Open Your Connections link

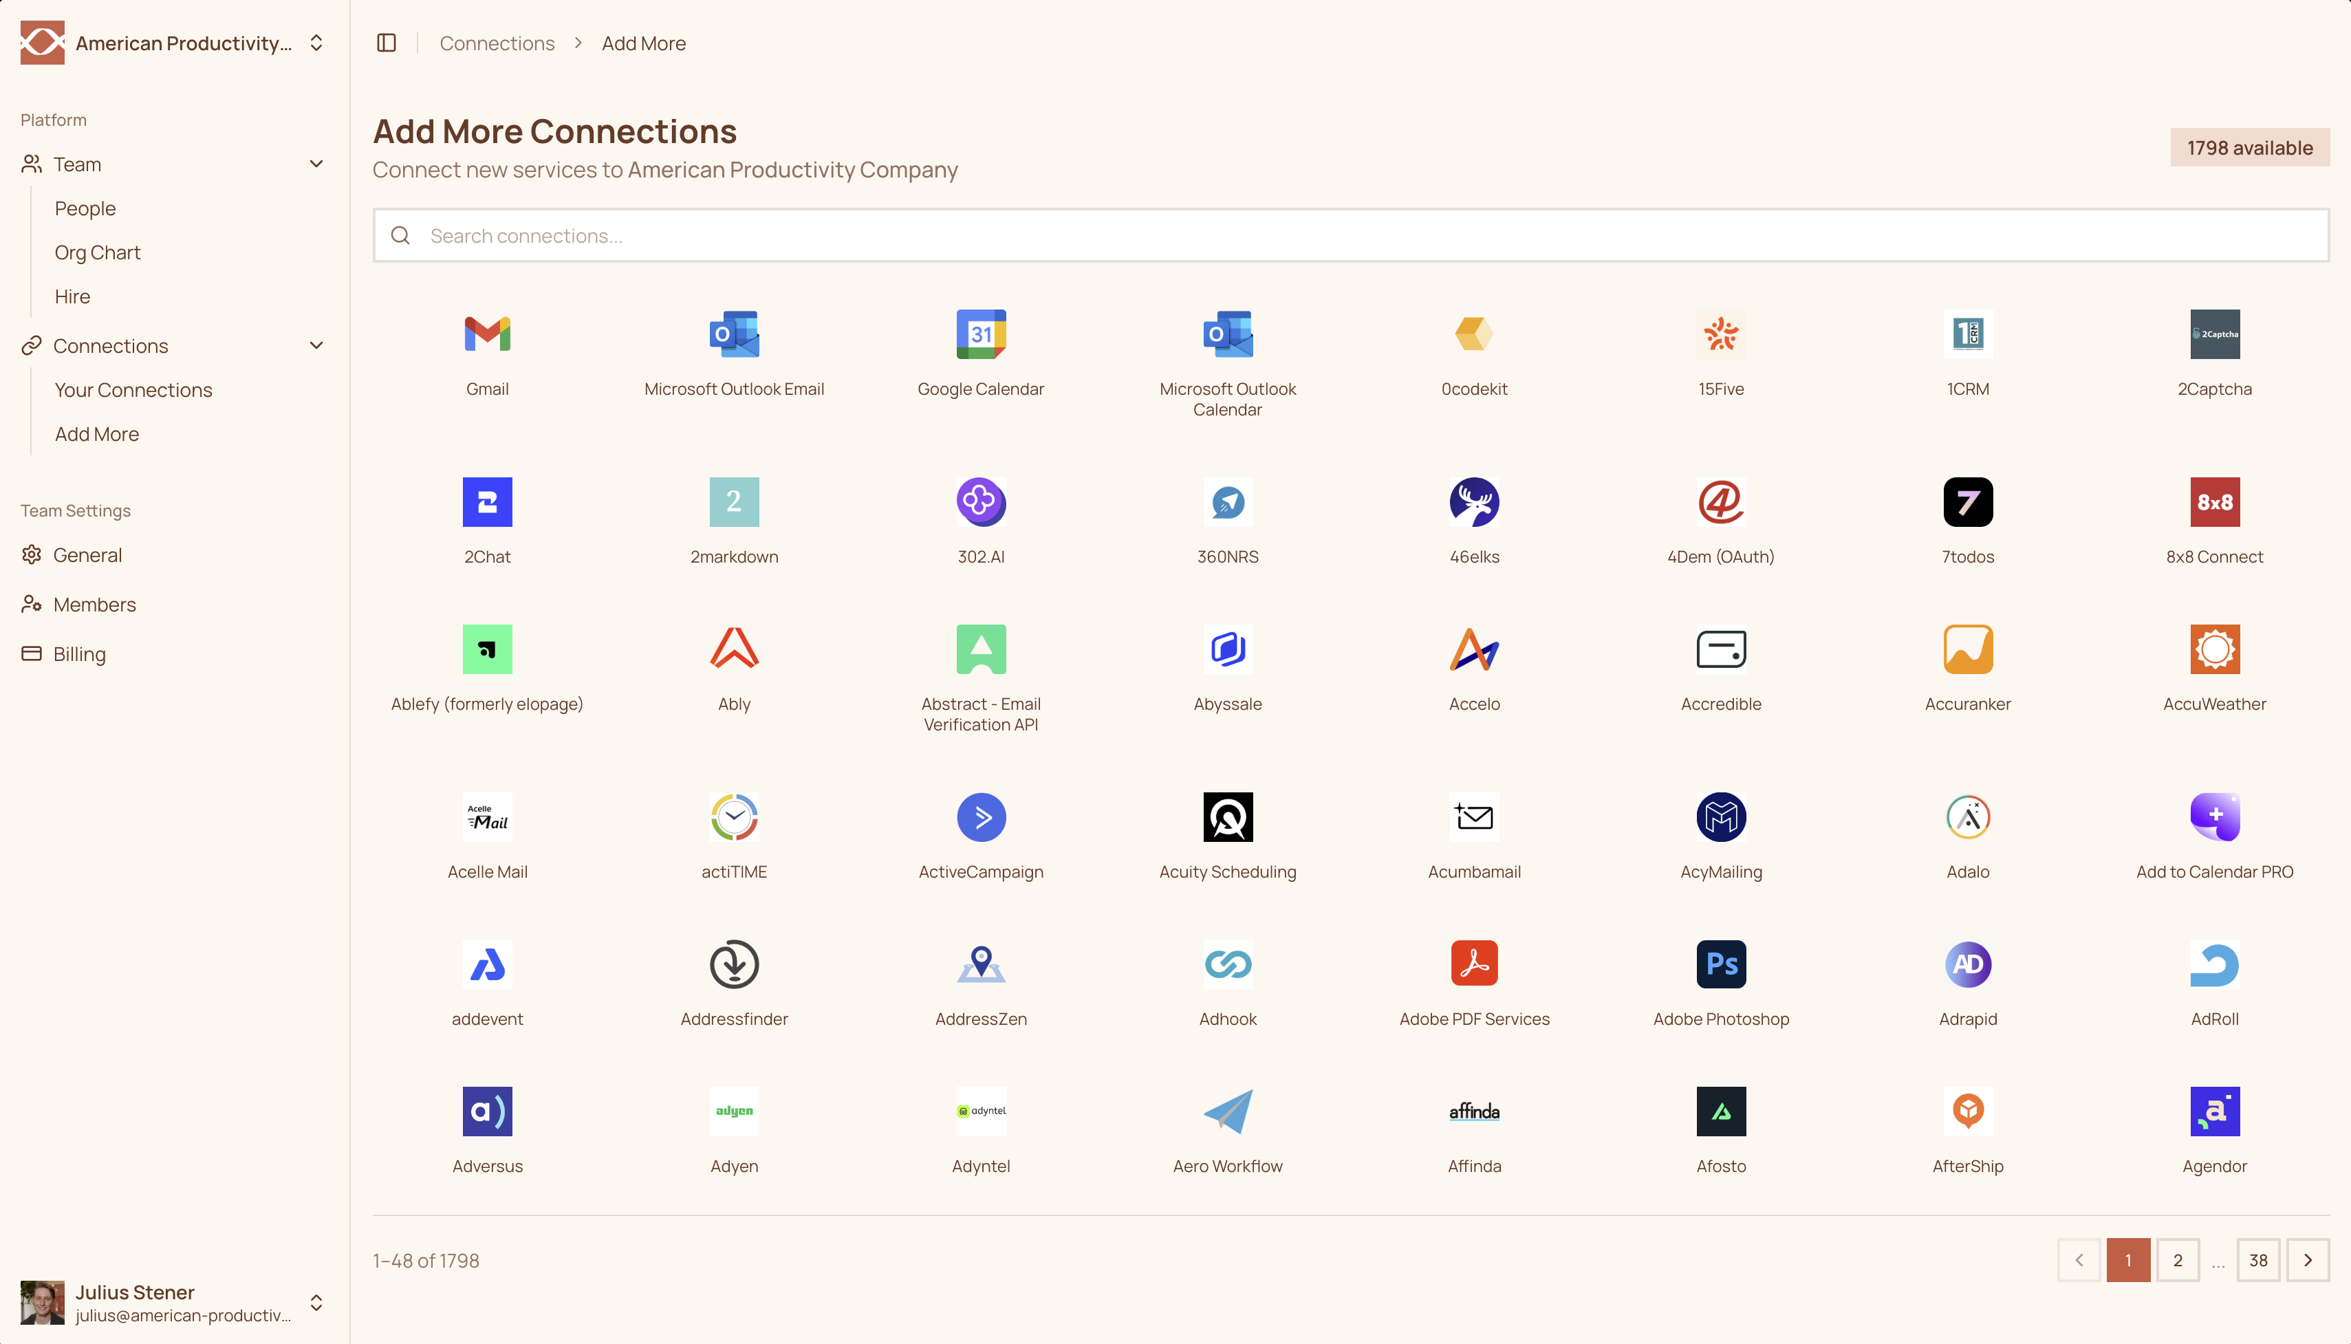click(x=133, y=389)
